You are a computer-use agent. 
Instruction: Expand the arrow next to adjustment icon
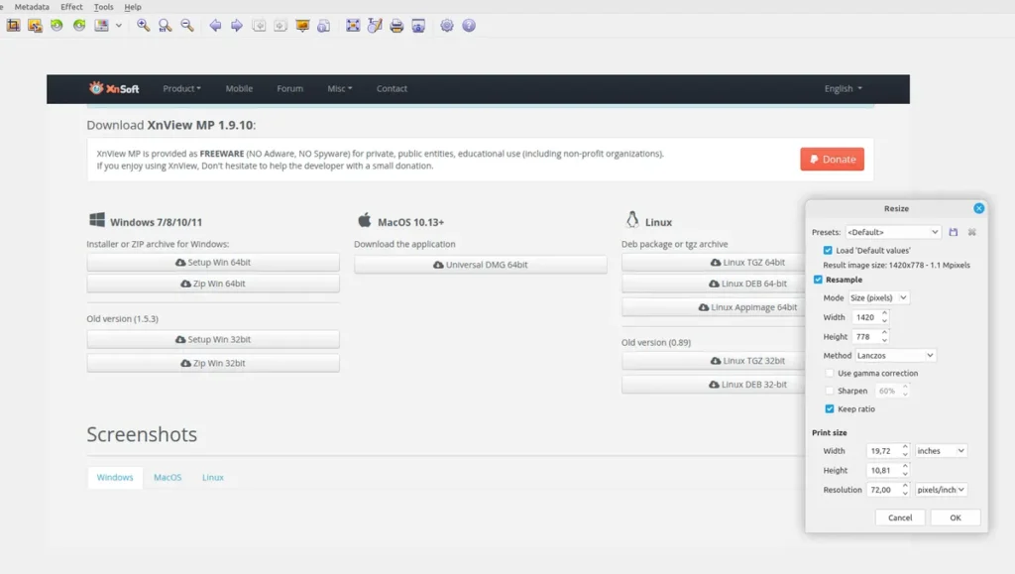119,26
